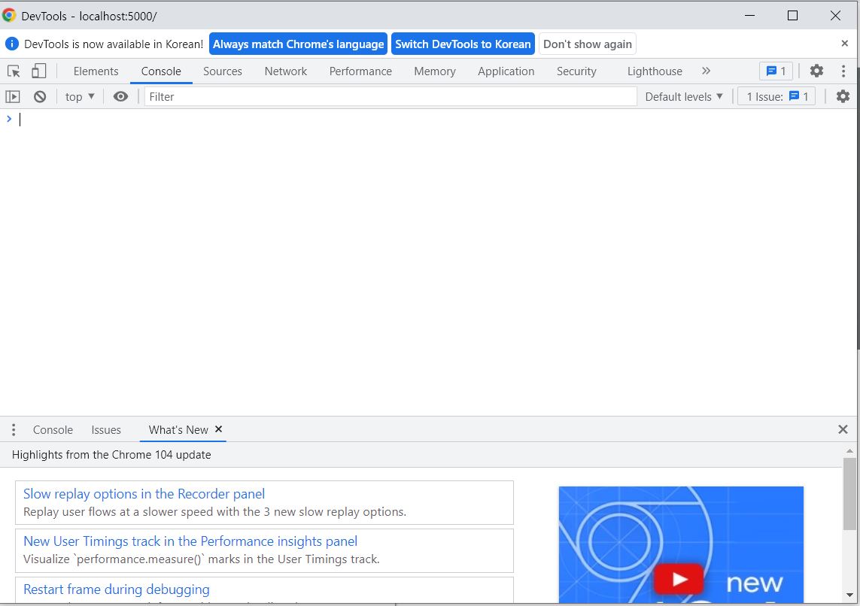
Task: Open the 1 Issue button in console toolbar
Action: pyautogui.click(x=776, y=96)
